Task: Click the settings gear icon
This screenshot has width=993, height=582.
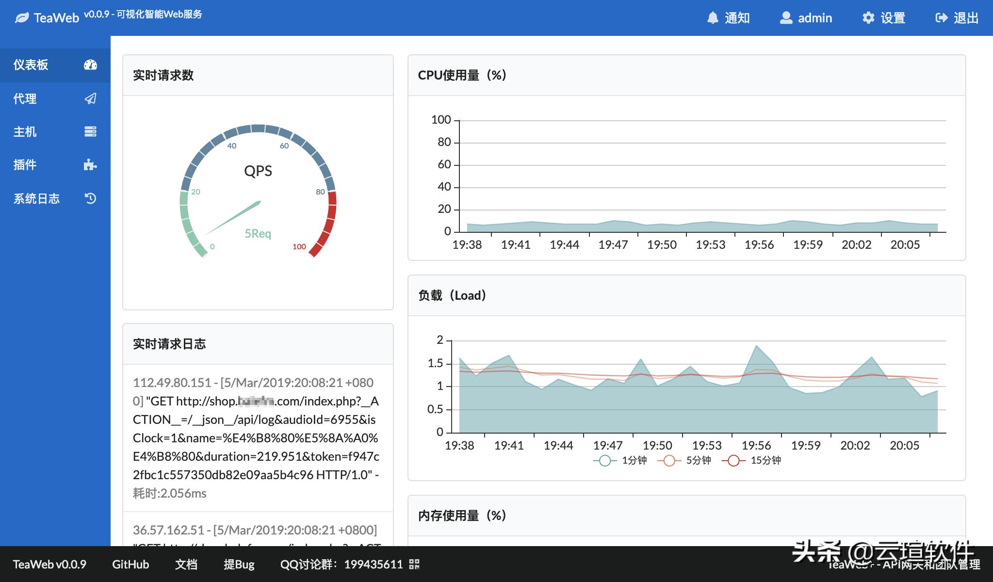Action: click(x=868, y=18)
